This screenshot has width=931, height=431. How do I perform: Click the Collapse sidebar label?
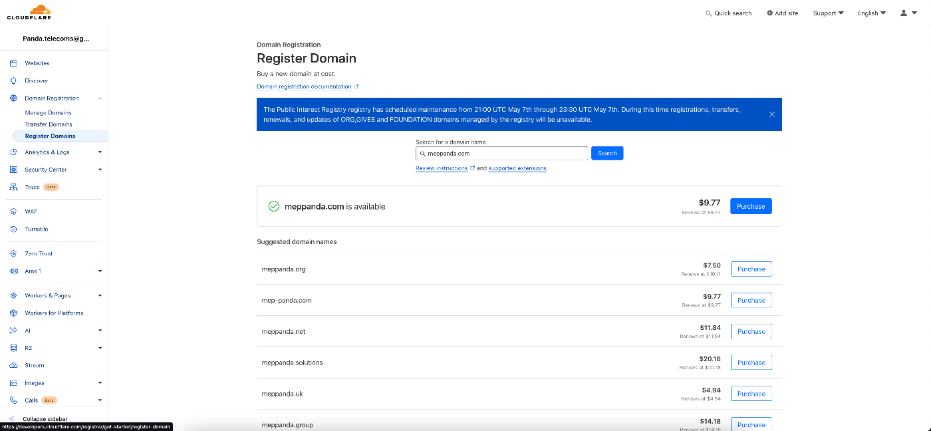[45, 419]
